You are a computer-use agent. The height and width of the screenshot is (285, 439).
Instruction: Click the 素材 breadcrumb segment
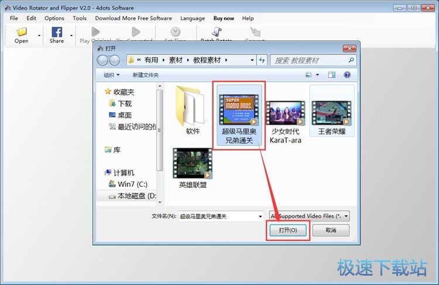pos(176,60)
